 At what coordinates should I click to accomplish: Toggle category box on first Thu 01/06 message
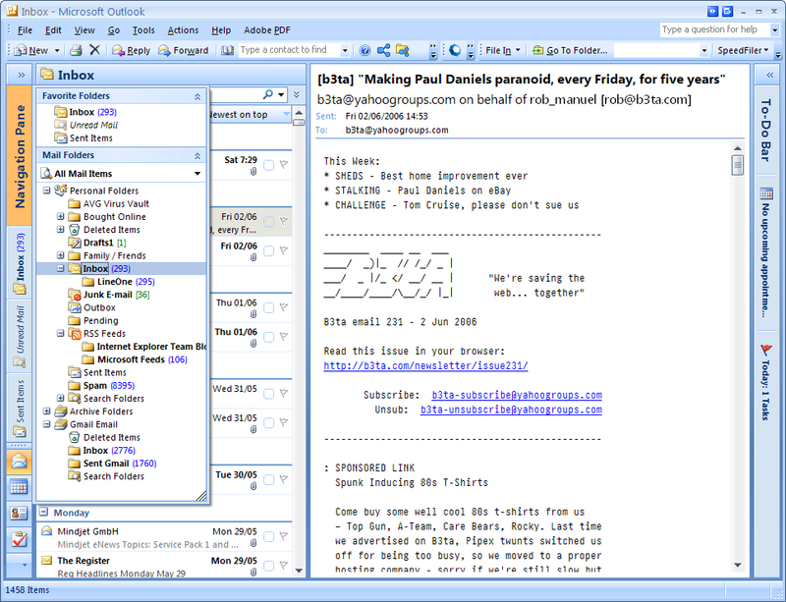pyautogui.click(x=268, y=307)
